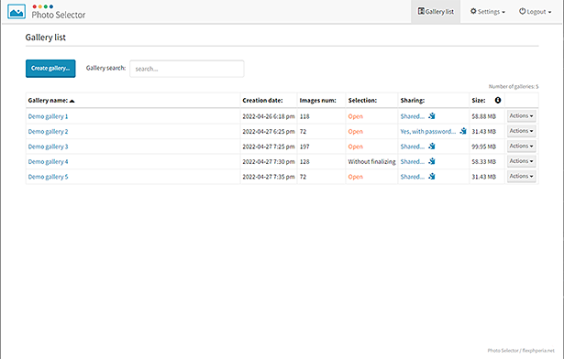
Task: Click the Number of galleries text
Action: 514,87
